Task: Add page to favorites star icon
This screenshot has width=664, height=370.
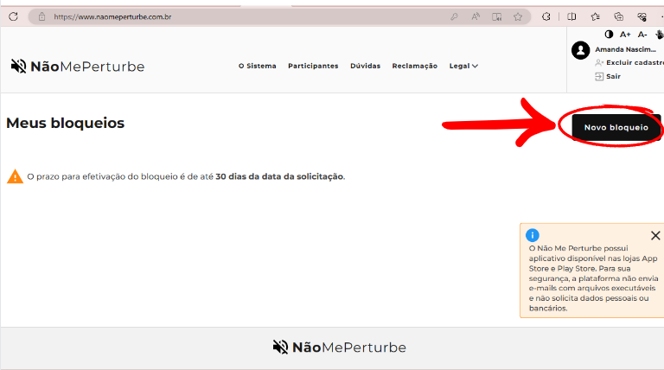Action: 518,17
